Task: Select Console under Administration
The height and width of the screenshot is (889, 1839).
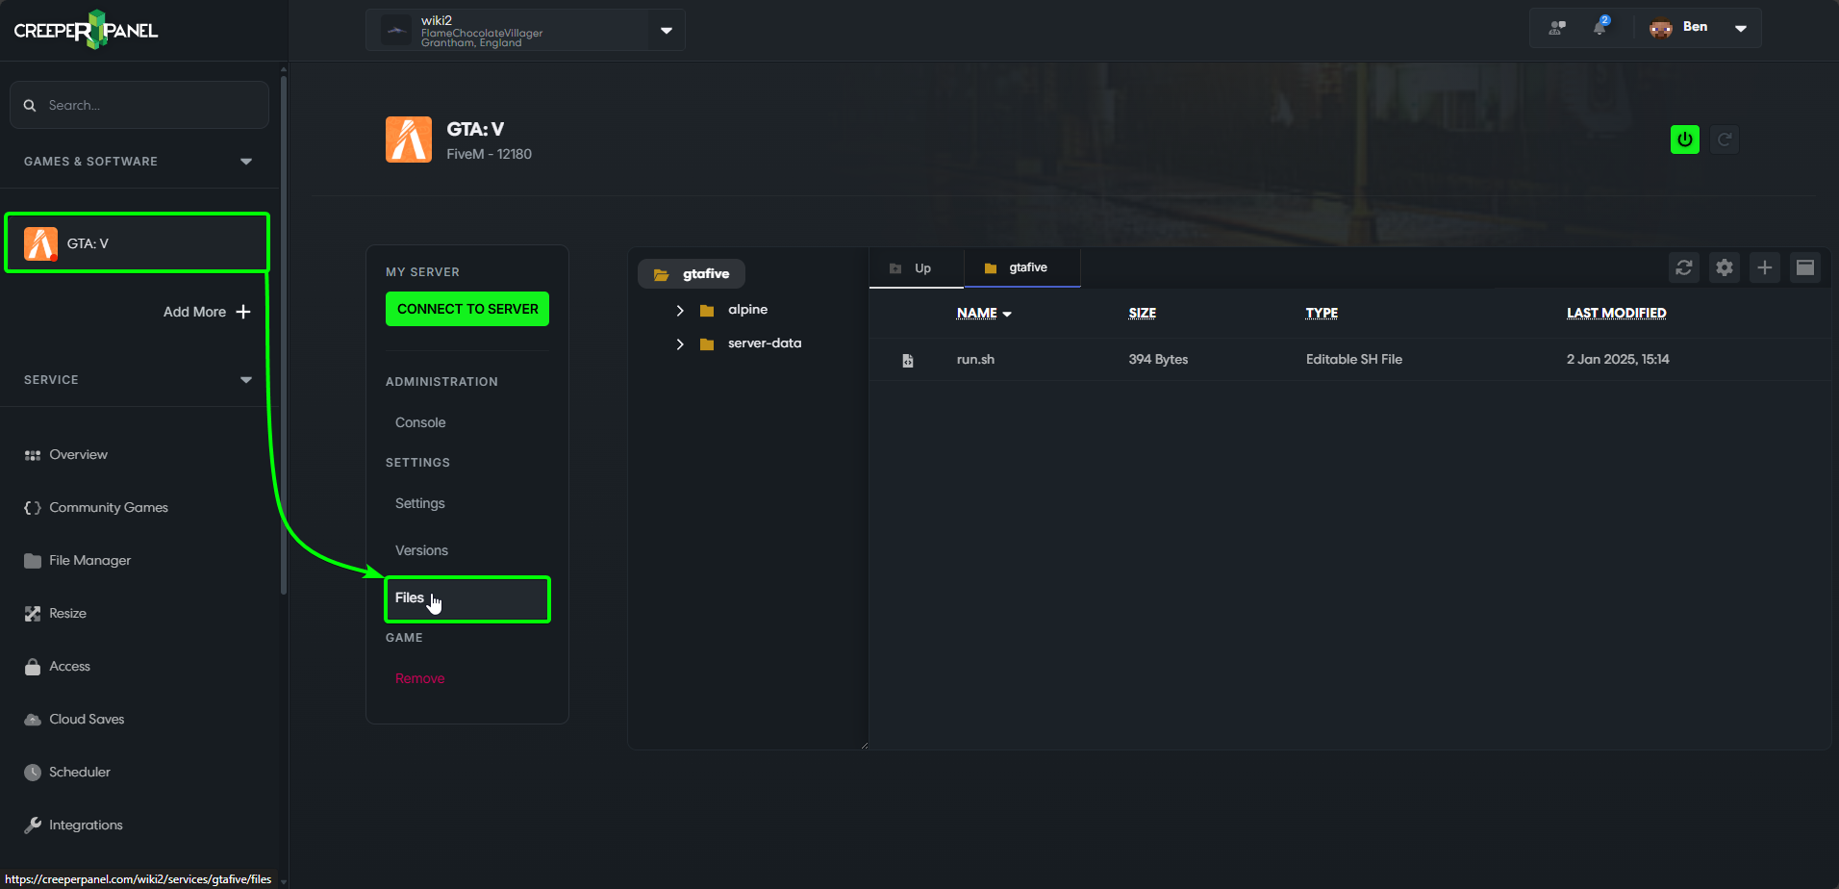Action: (x=419, y=422)
